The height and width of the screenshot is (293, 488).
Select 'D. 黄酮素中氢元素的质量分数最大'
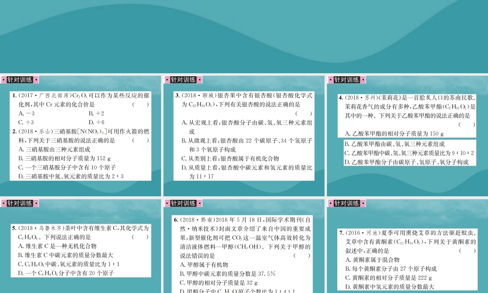point(389,287)
